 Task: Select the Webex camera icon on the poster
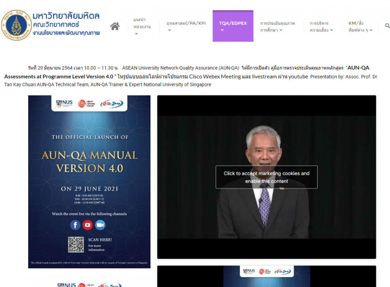click(x=100, y=225)
